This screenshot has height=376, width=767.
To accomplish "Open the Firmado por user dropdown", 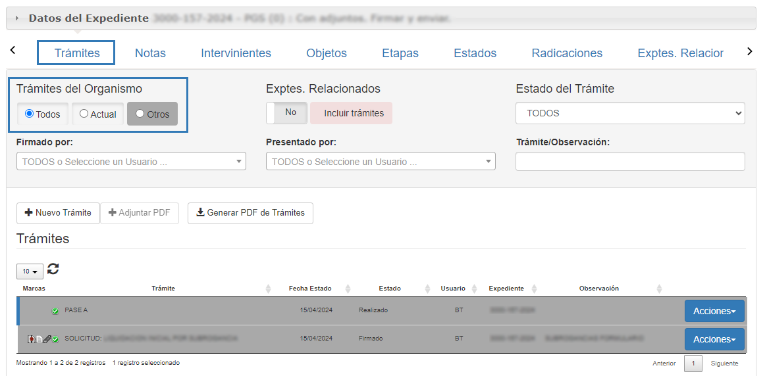I will (131, 162).
